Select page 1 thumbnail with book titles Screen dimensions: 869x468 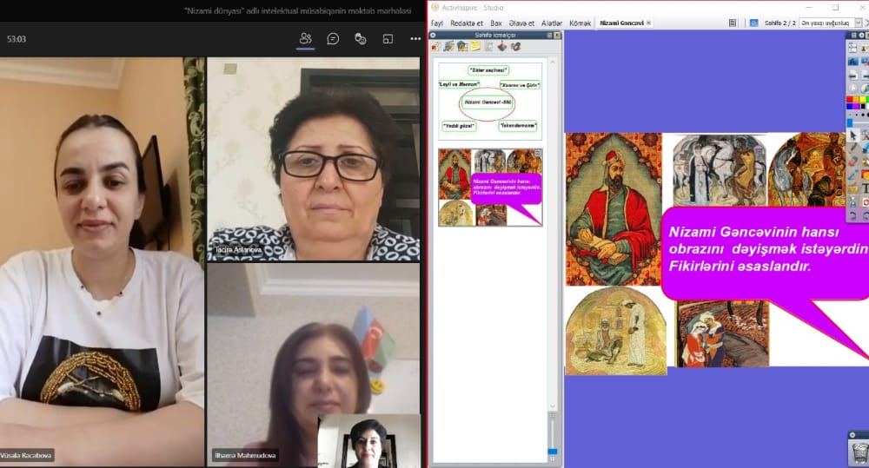tap(490, 100)
